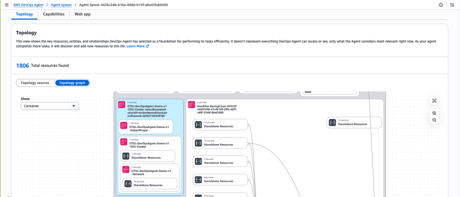Click the StackSet-SpringClean stack icon
Image resolution: width=460 pixels, height=197 pixels.
click(x=192, y=105)
